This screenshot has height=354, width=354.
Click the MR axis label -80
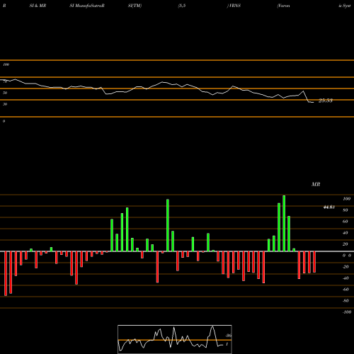[346, 301]
